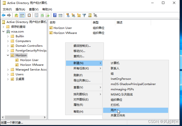The height and width of the screenshot is (126, 182).
Task: Click the clipboard paste toolbar icon
Action: point(29,15)
